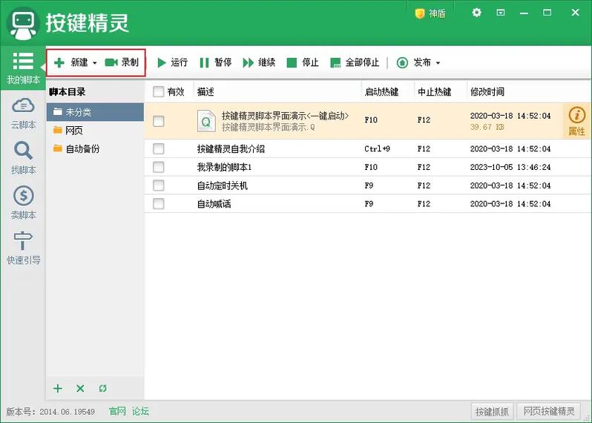Open the 属性 properties info button
The image size is (592, 423).
click(576, 121)
